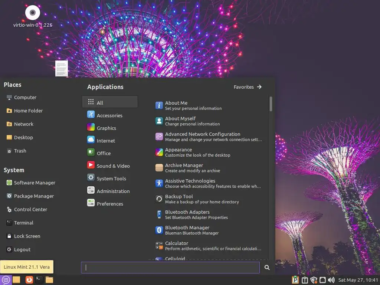
Task: Click the search magnifier icon
Action: point(267,268)
